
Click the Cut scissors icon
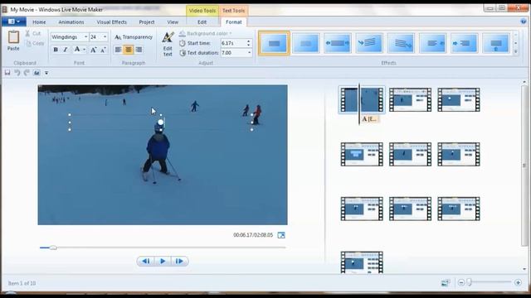click(x=27, y=33)
